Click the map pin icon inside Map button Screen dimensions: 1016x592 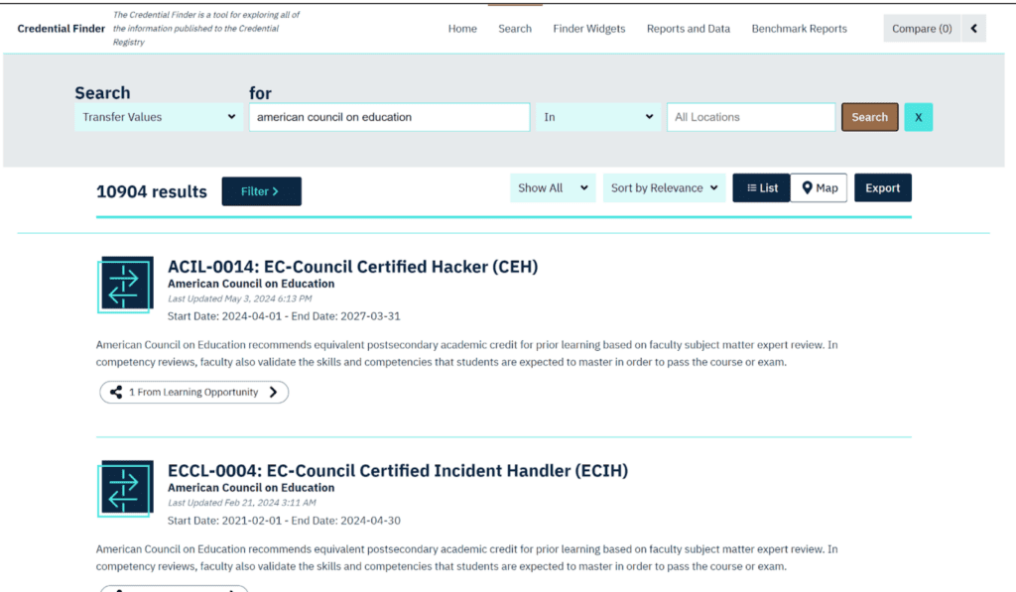(806, 187)
